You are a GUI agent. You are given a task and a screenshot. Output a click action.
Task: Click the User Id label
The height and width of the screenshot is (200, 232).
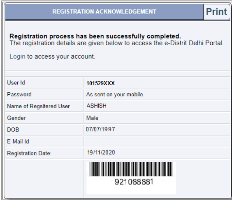[x=16, y=83]
